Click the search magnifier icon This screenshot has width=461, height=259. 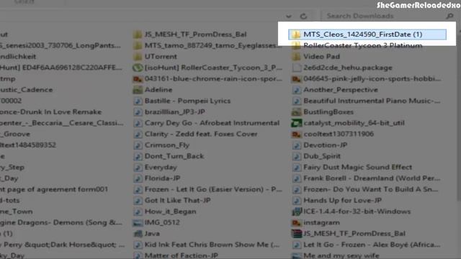pos(449,16)
